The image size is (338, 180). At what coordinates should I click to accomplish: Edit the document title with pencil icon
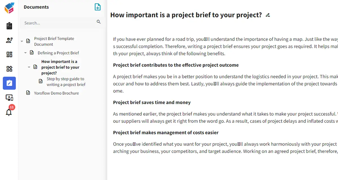268,15
